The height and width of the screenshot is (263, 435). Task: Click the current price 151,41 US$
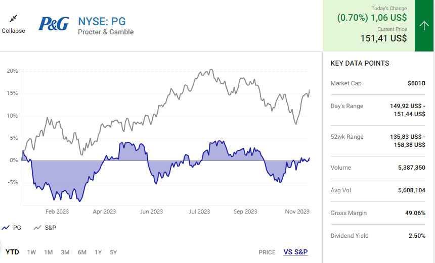(x=383, y=38)
